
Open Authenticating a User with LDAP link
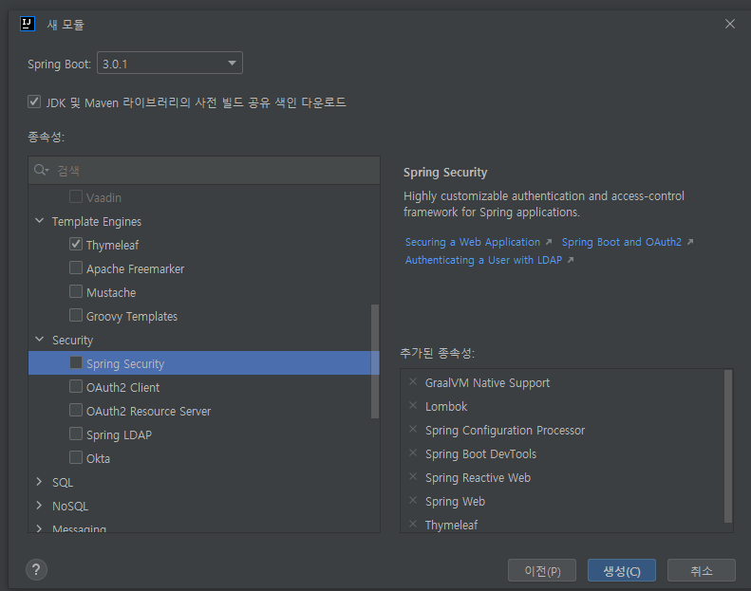tap(483, 260)
